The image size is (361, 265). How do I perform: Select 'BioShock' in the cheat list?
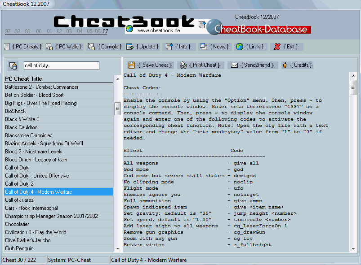[59, 111]
